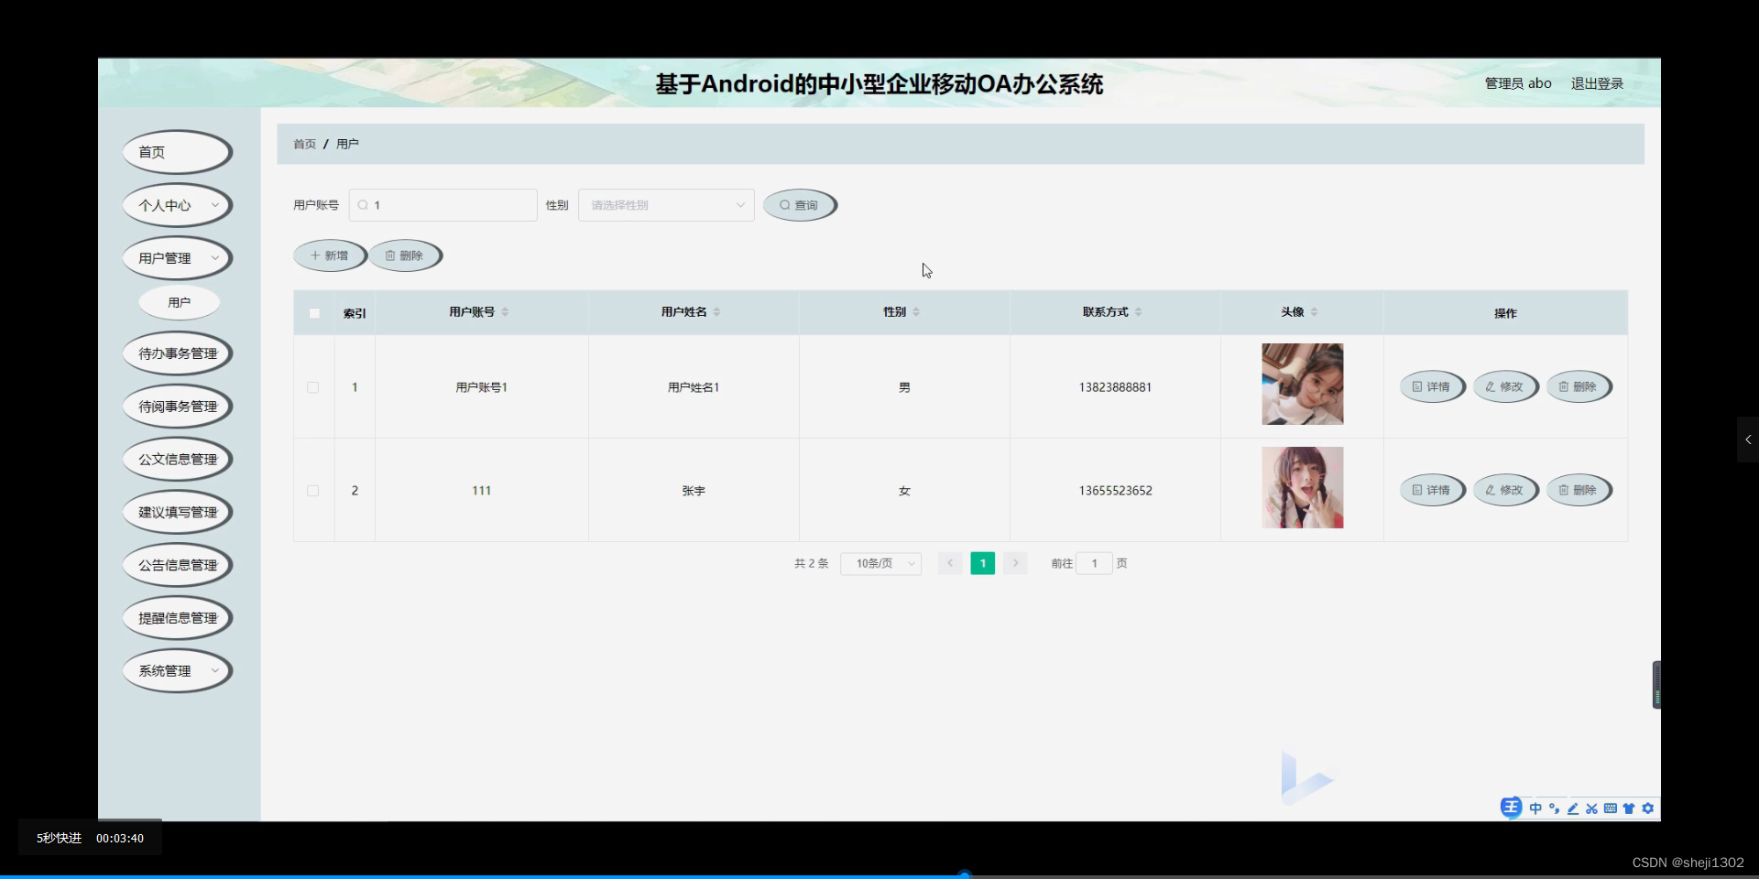This screenshot has height=879, width=1759.
Task: Check the row checkbox for 用户姓名1
Action: pos(312,386)
